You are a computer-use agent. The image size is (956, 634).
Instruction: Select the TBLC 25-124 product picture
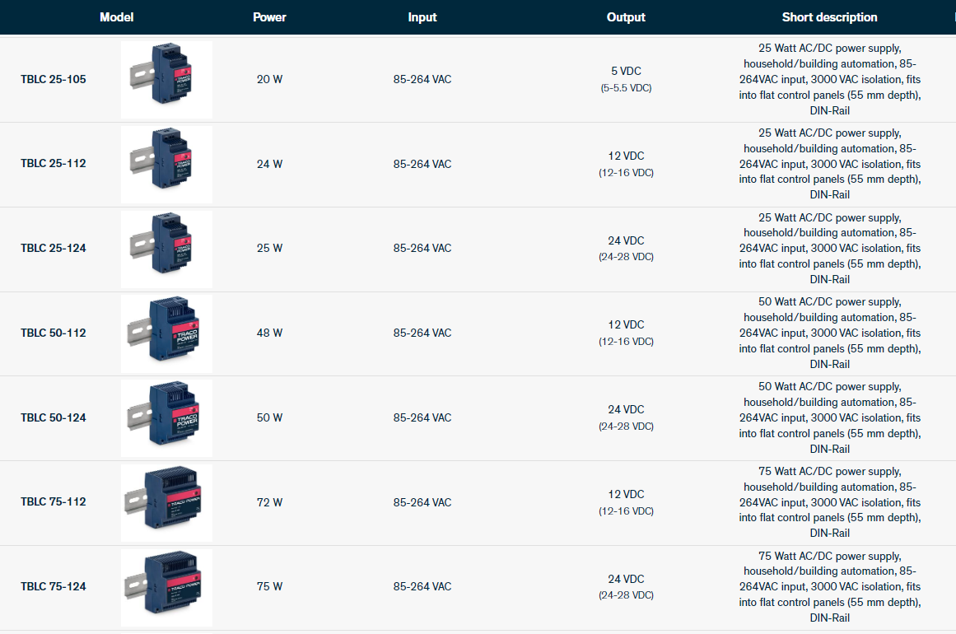[x=166, y=249]
